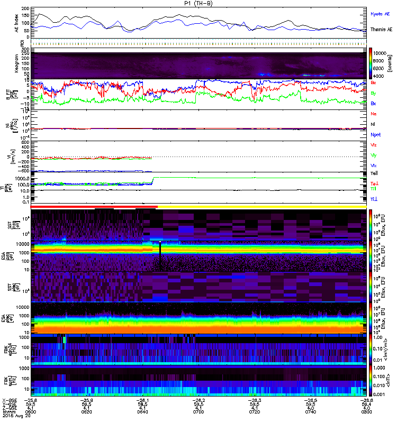Select the blue Vix legend label

click(373, 165)
